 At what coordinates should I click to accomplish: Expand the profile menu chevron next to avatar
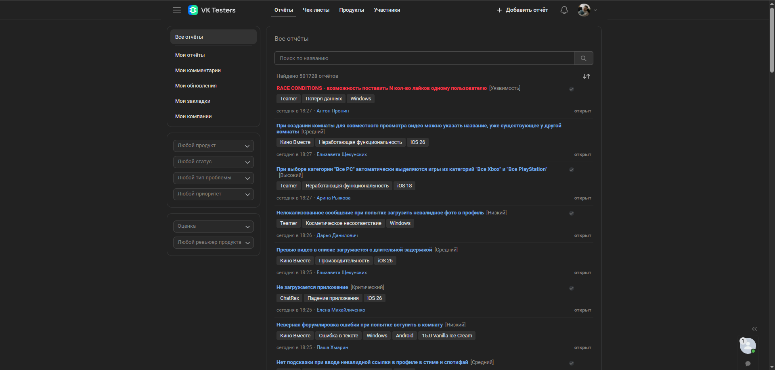click(x=595, y=10)
